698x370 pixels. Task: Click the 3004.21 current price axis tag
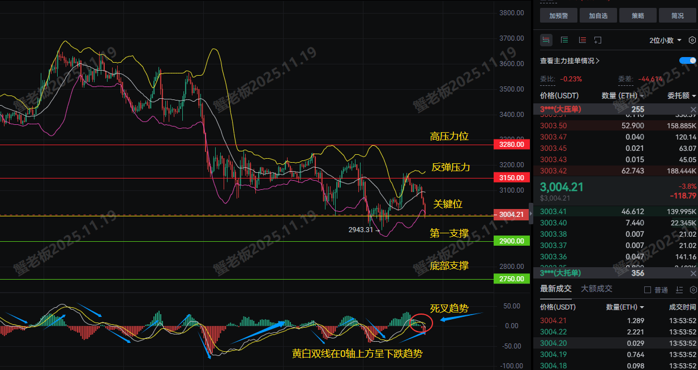[512, 215]
